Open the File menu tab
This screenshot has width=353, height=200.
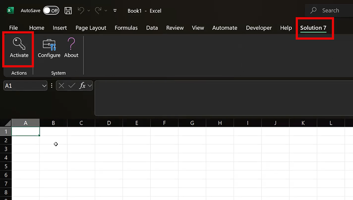click(13, 28)
